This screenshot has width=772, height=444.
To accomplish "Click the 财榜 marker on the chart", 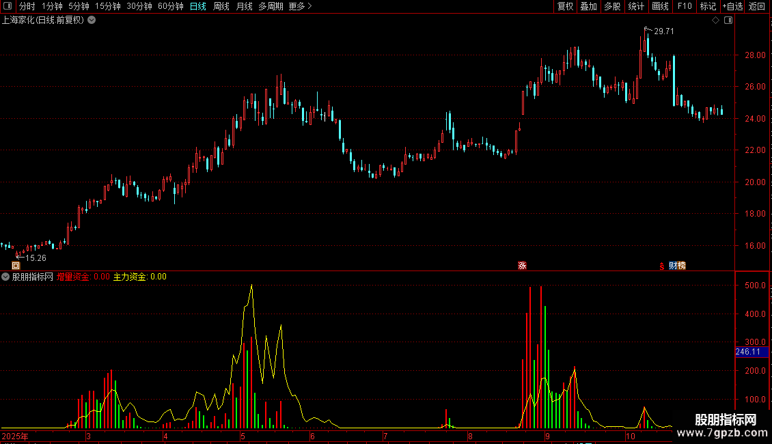I will tap(678, 265).
